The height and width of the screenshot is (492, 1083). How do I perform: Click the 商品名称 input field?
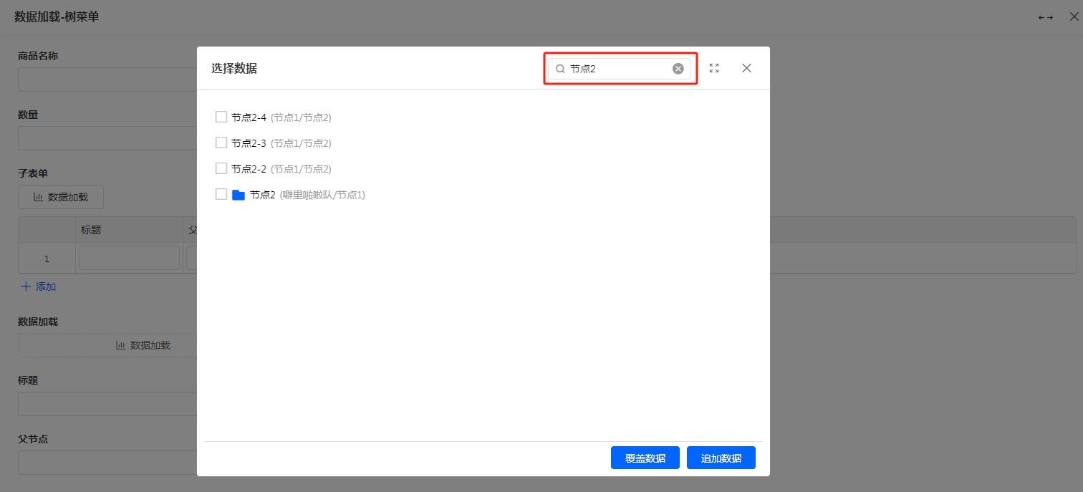[107, 79]
